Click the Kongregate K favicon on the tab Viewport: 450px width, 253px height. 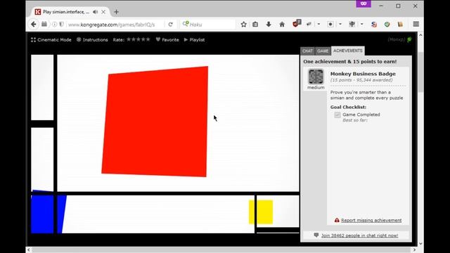(x=37, y=12)
